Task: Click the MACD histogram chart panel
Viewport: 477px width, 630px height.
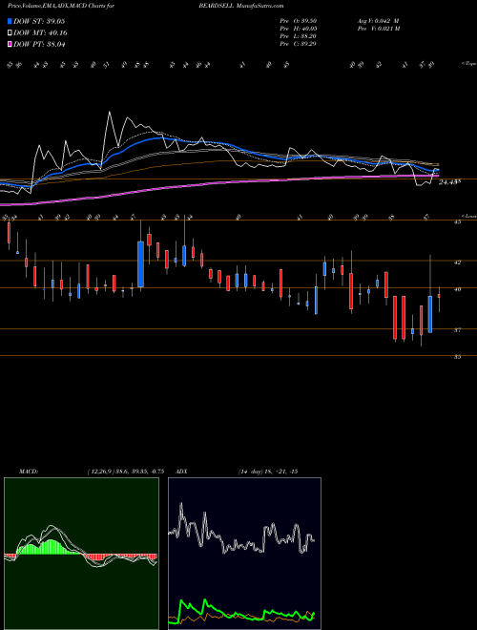Action: 81,554
